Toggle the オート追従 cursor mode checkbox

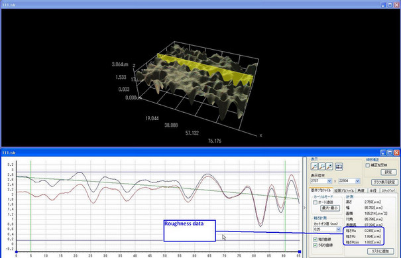(x=315, y=202)
